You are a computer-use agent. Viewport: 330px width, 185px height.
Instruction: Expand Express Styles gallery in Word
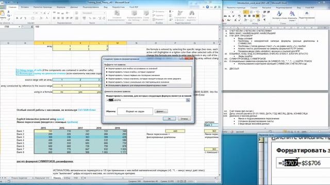(x=279, y=16)
